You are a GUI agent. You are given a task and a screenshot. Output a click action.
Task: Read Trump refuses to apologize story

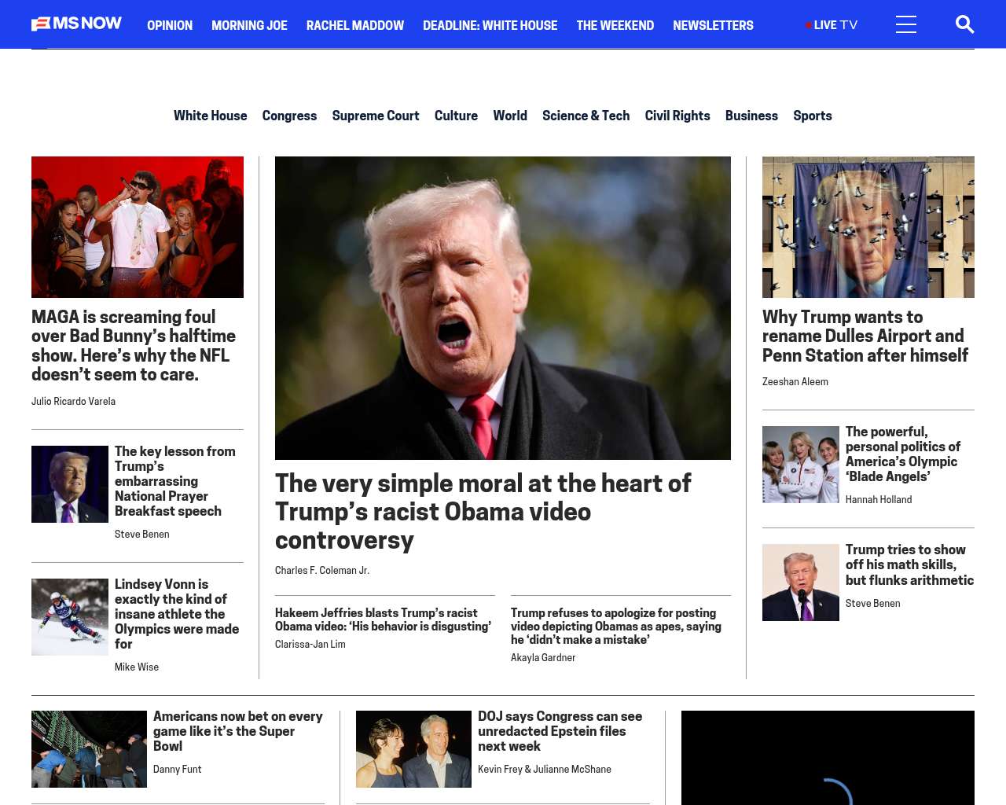tap(616, 626)
